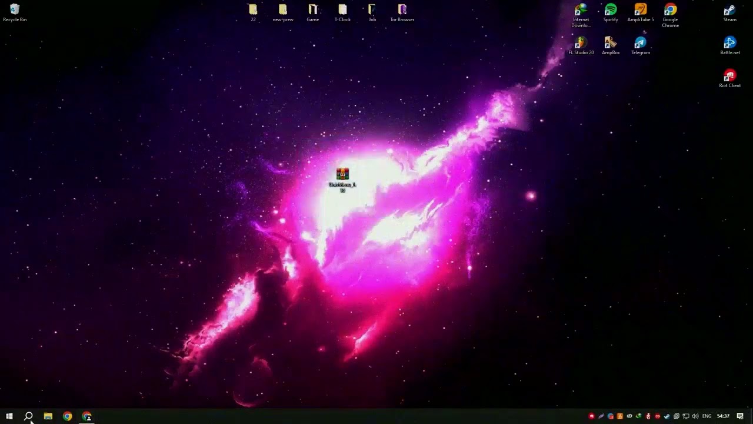Open the Chrome profile-badged taskbar icon
Screen dimensions: 753x424
pyautogui.click(x=87, y=416)
